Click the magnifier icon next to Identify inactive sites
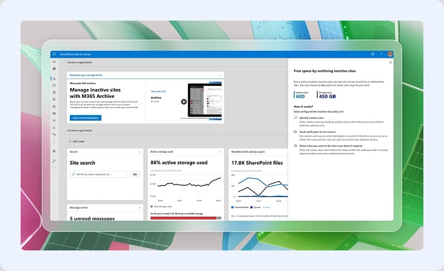 [295, 118]
